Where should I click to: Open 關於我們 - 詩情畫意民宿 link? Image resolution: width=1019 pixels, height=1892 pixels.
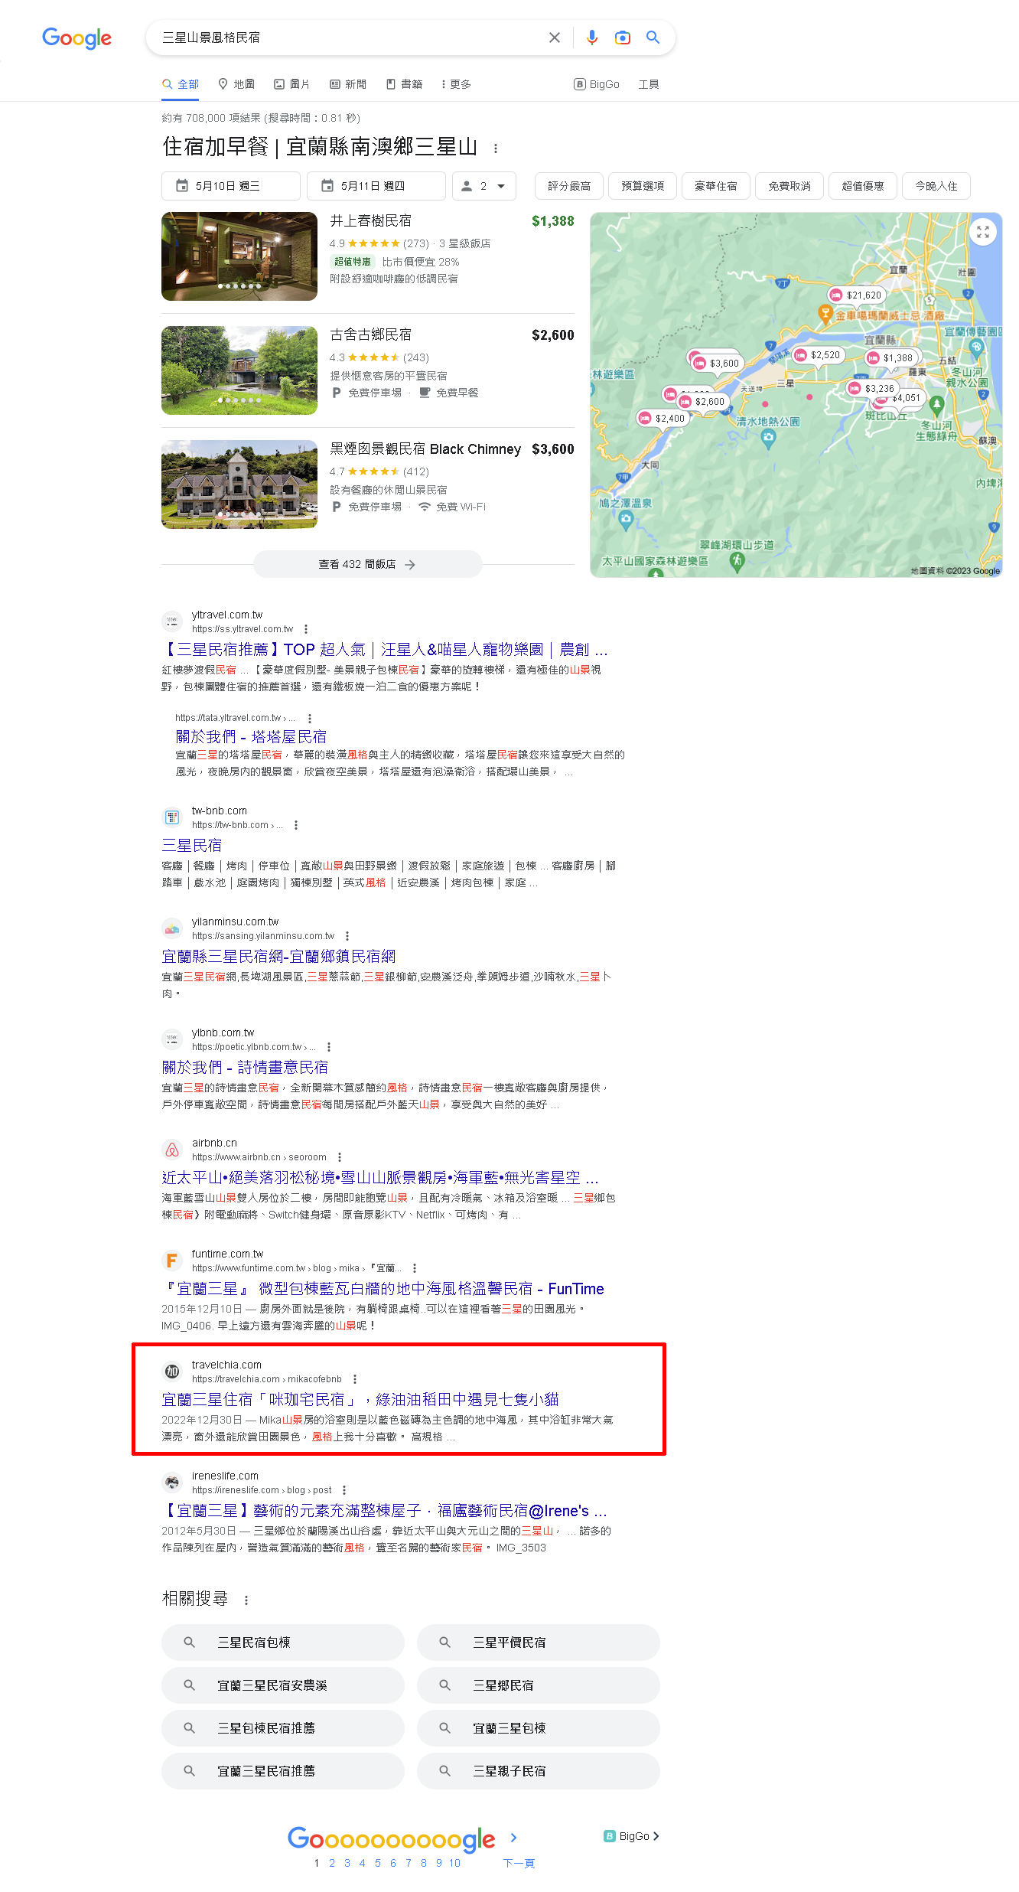[245, 1068]
